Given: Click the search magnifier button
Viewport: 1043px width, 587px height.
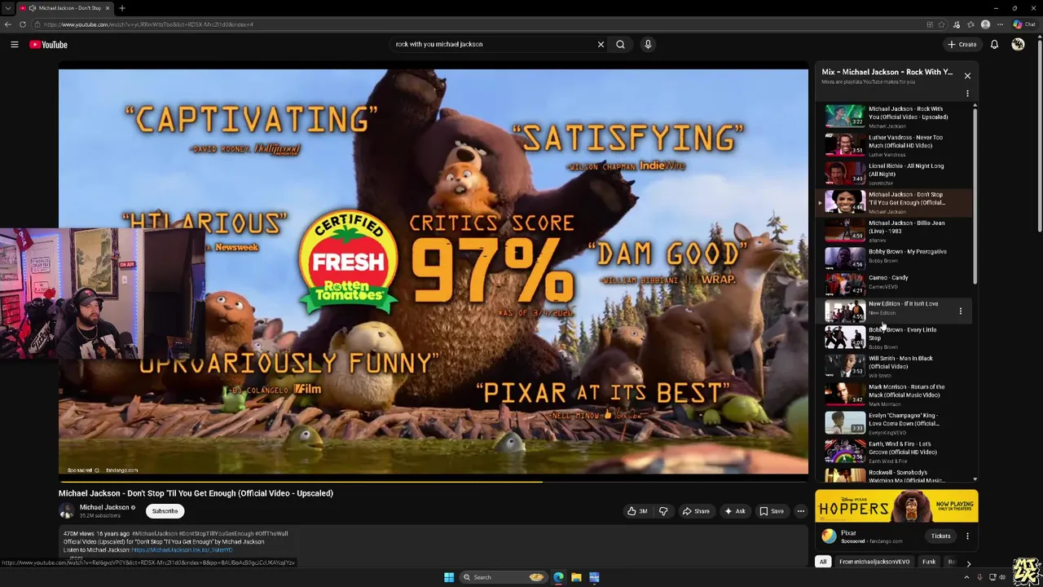Looking at the screenshot, I should pyautogui.click(x=620, y=44).
